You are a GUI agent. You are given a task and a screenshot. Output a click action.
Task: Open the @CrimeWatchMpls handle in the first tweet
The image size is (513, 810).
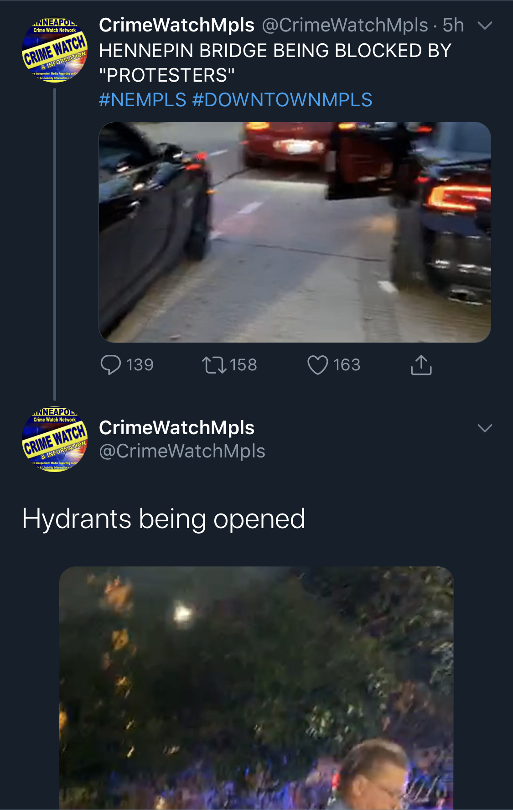pos(345,26)
